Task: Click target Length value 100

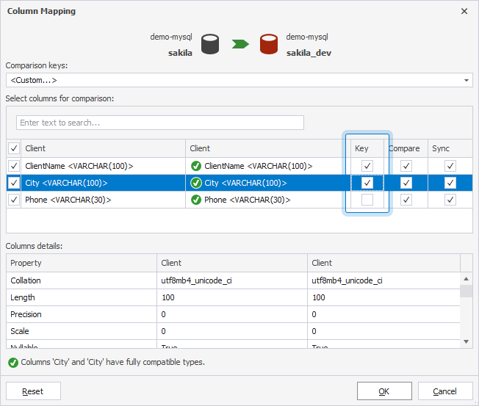Action: point(318,297)
